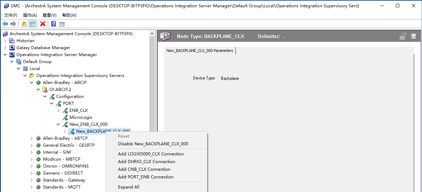Collapse the Allen-Bradley - ABCIP node
This screenshot has width=422, height=192.
32,83
